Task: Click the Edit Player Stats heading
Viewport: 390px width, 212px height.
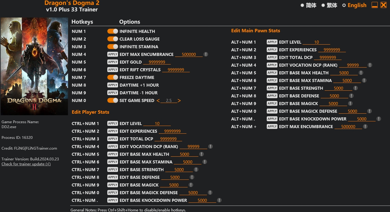Action: coord(90,112)
